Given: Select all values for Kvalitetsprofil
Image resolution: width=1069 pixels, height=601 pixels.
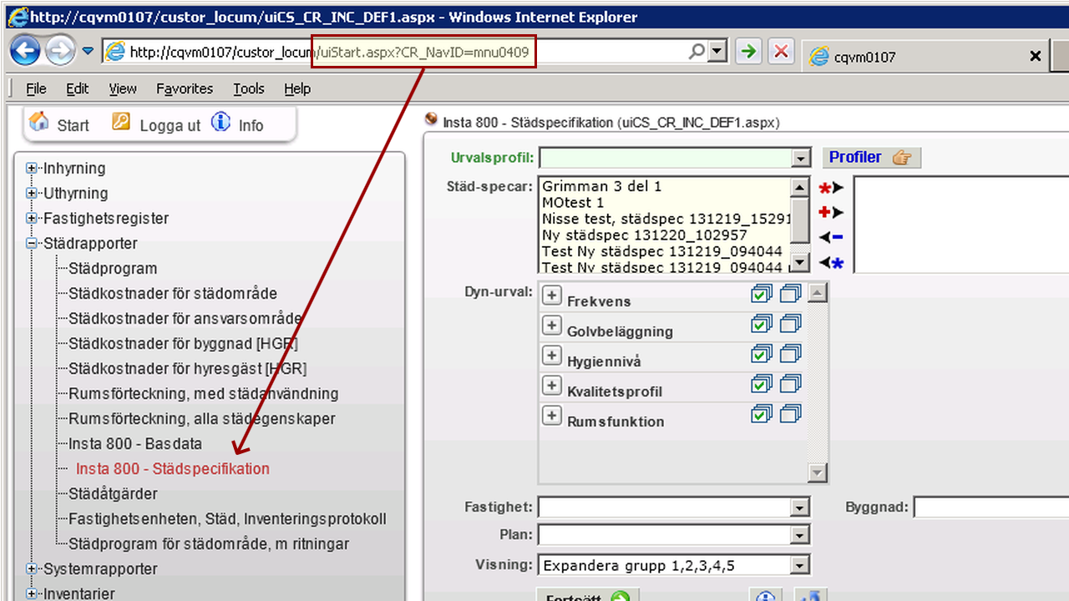Looking at the screenshot, I should pos(762,384).
